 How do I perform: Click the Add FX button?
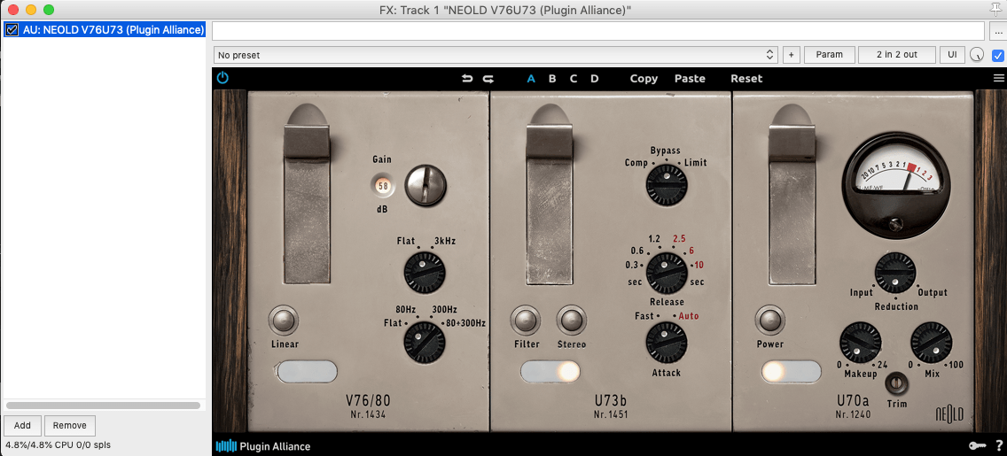click(x=22, y=426)
